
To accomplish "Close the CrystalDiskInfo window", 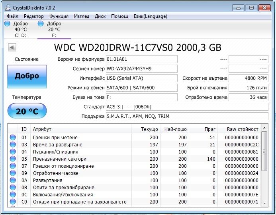I will coord(264,8).
